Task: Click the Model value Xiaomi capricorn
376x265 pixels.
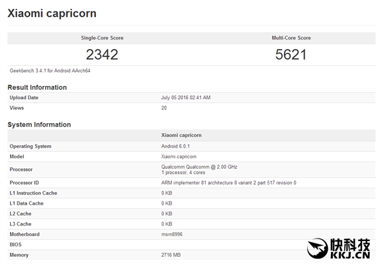Action: (x=181, y=156)
